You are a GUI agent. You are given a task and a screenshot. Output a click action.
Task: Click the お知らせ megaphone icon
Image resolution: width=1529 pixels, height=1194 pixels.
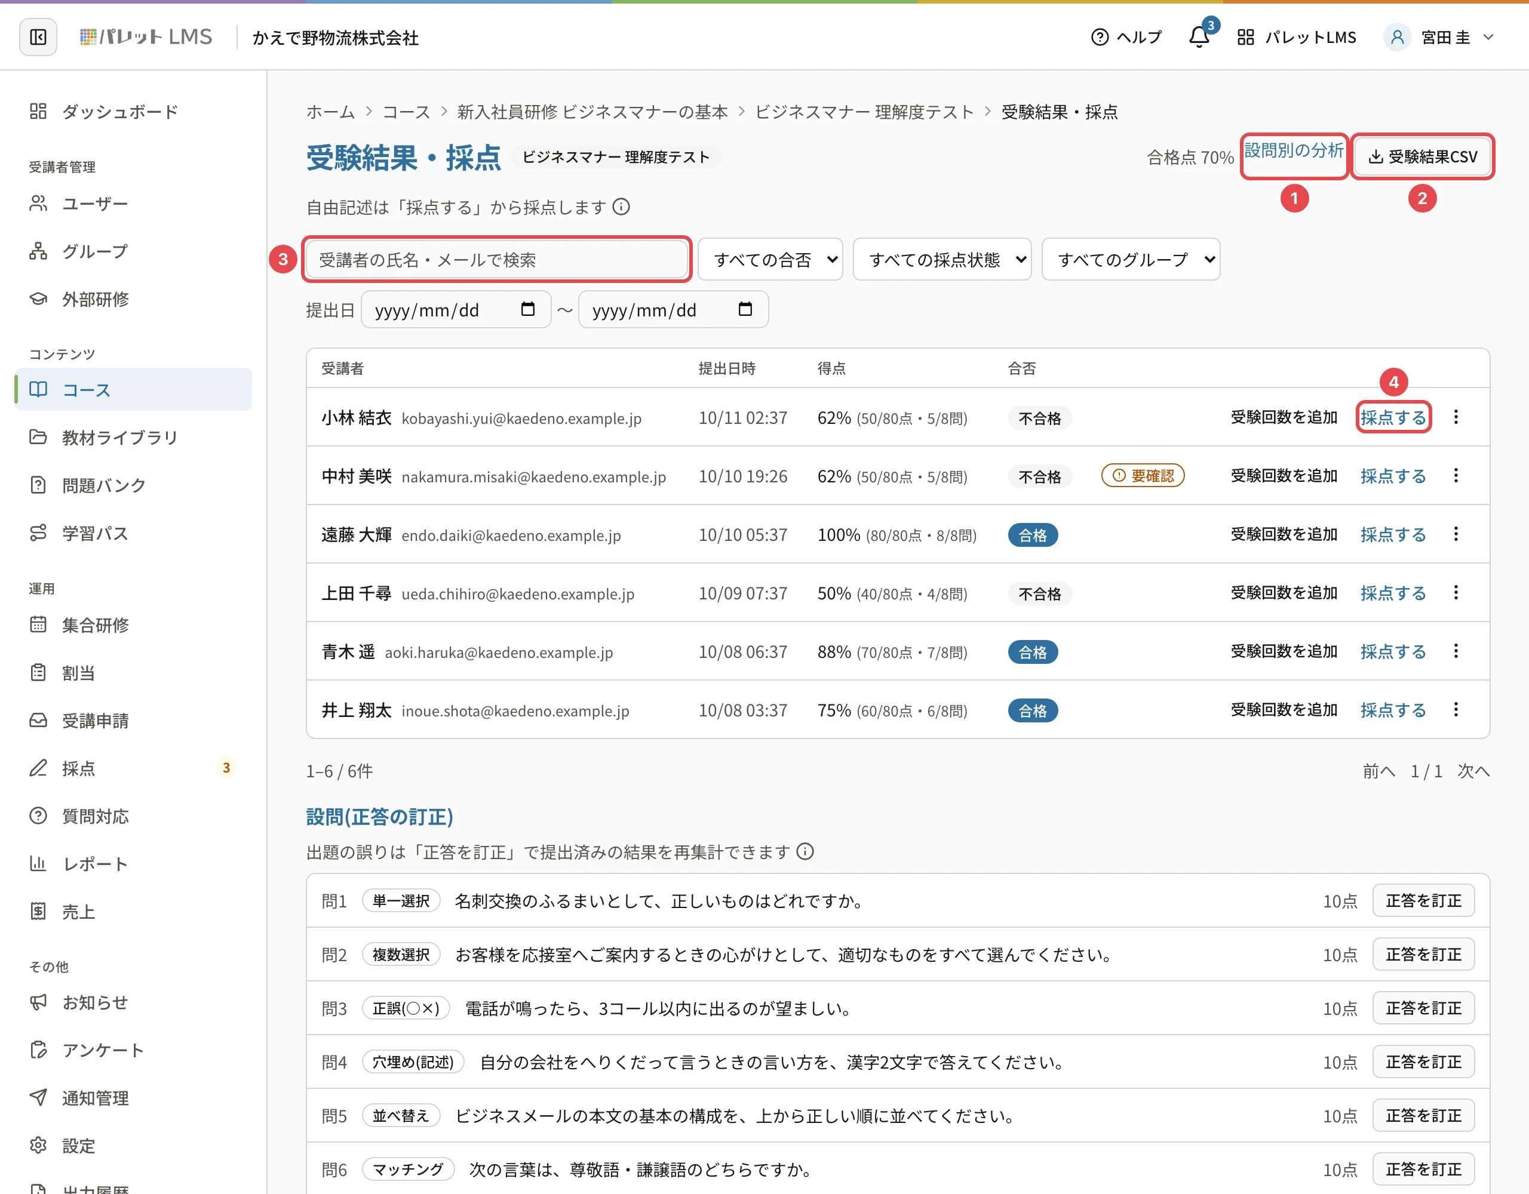pos(38,1002)
